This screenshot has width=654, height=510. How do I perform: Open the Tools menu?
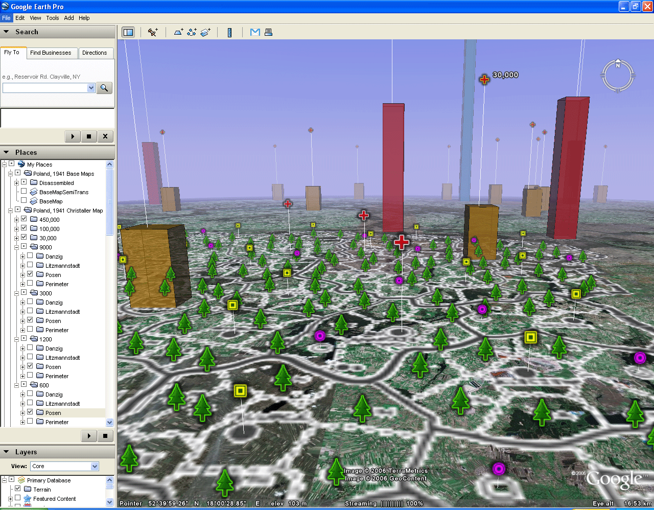pos(53,18)
